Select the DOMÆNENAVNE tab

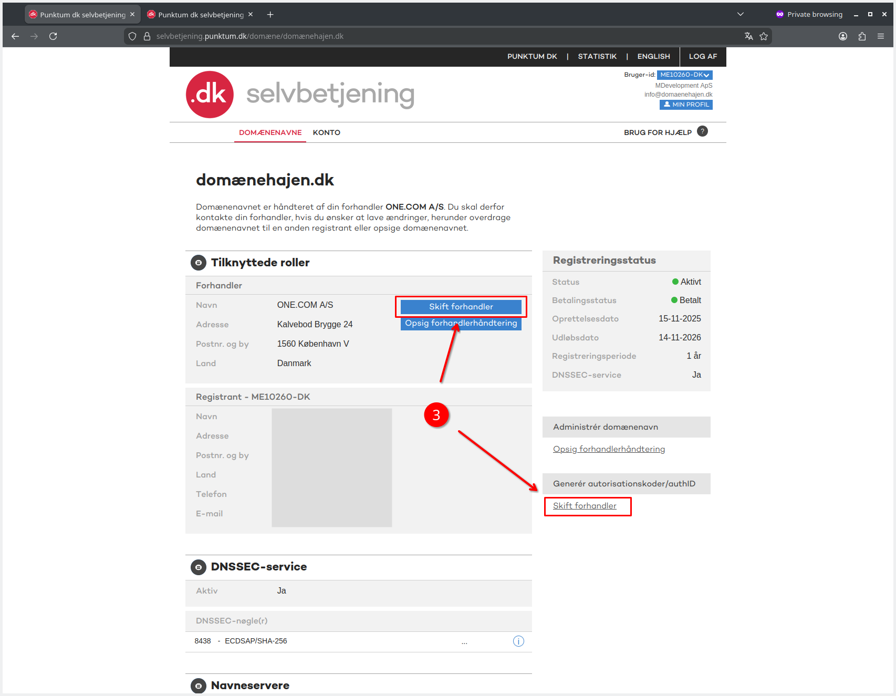[x=270, y=132]
